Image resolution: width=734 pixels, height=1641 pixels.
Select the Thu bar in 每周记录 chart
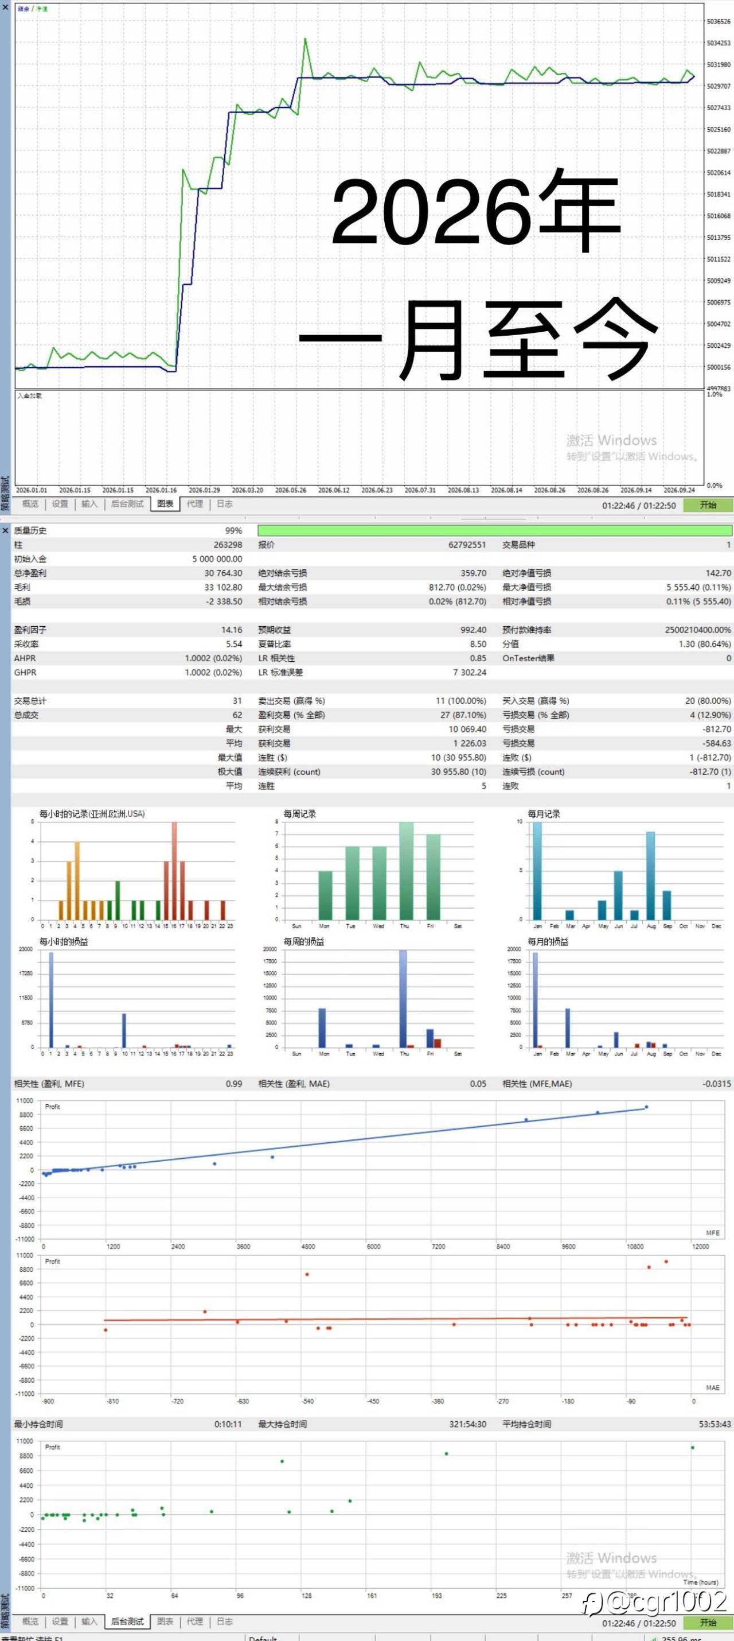coord(406,870)
